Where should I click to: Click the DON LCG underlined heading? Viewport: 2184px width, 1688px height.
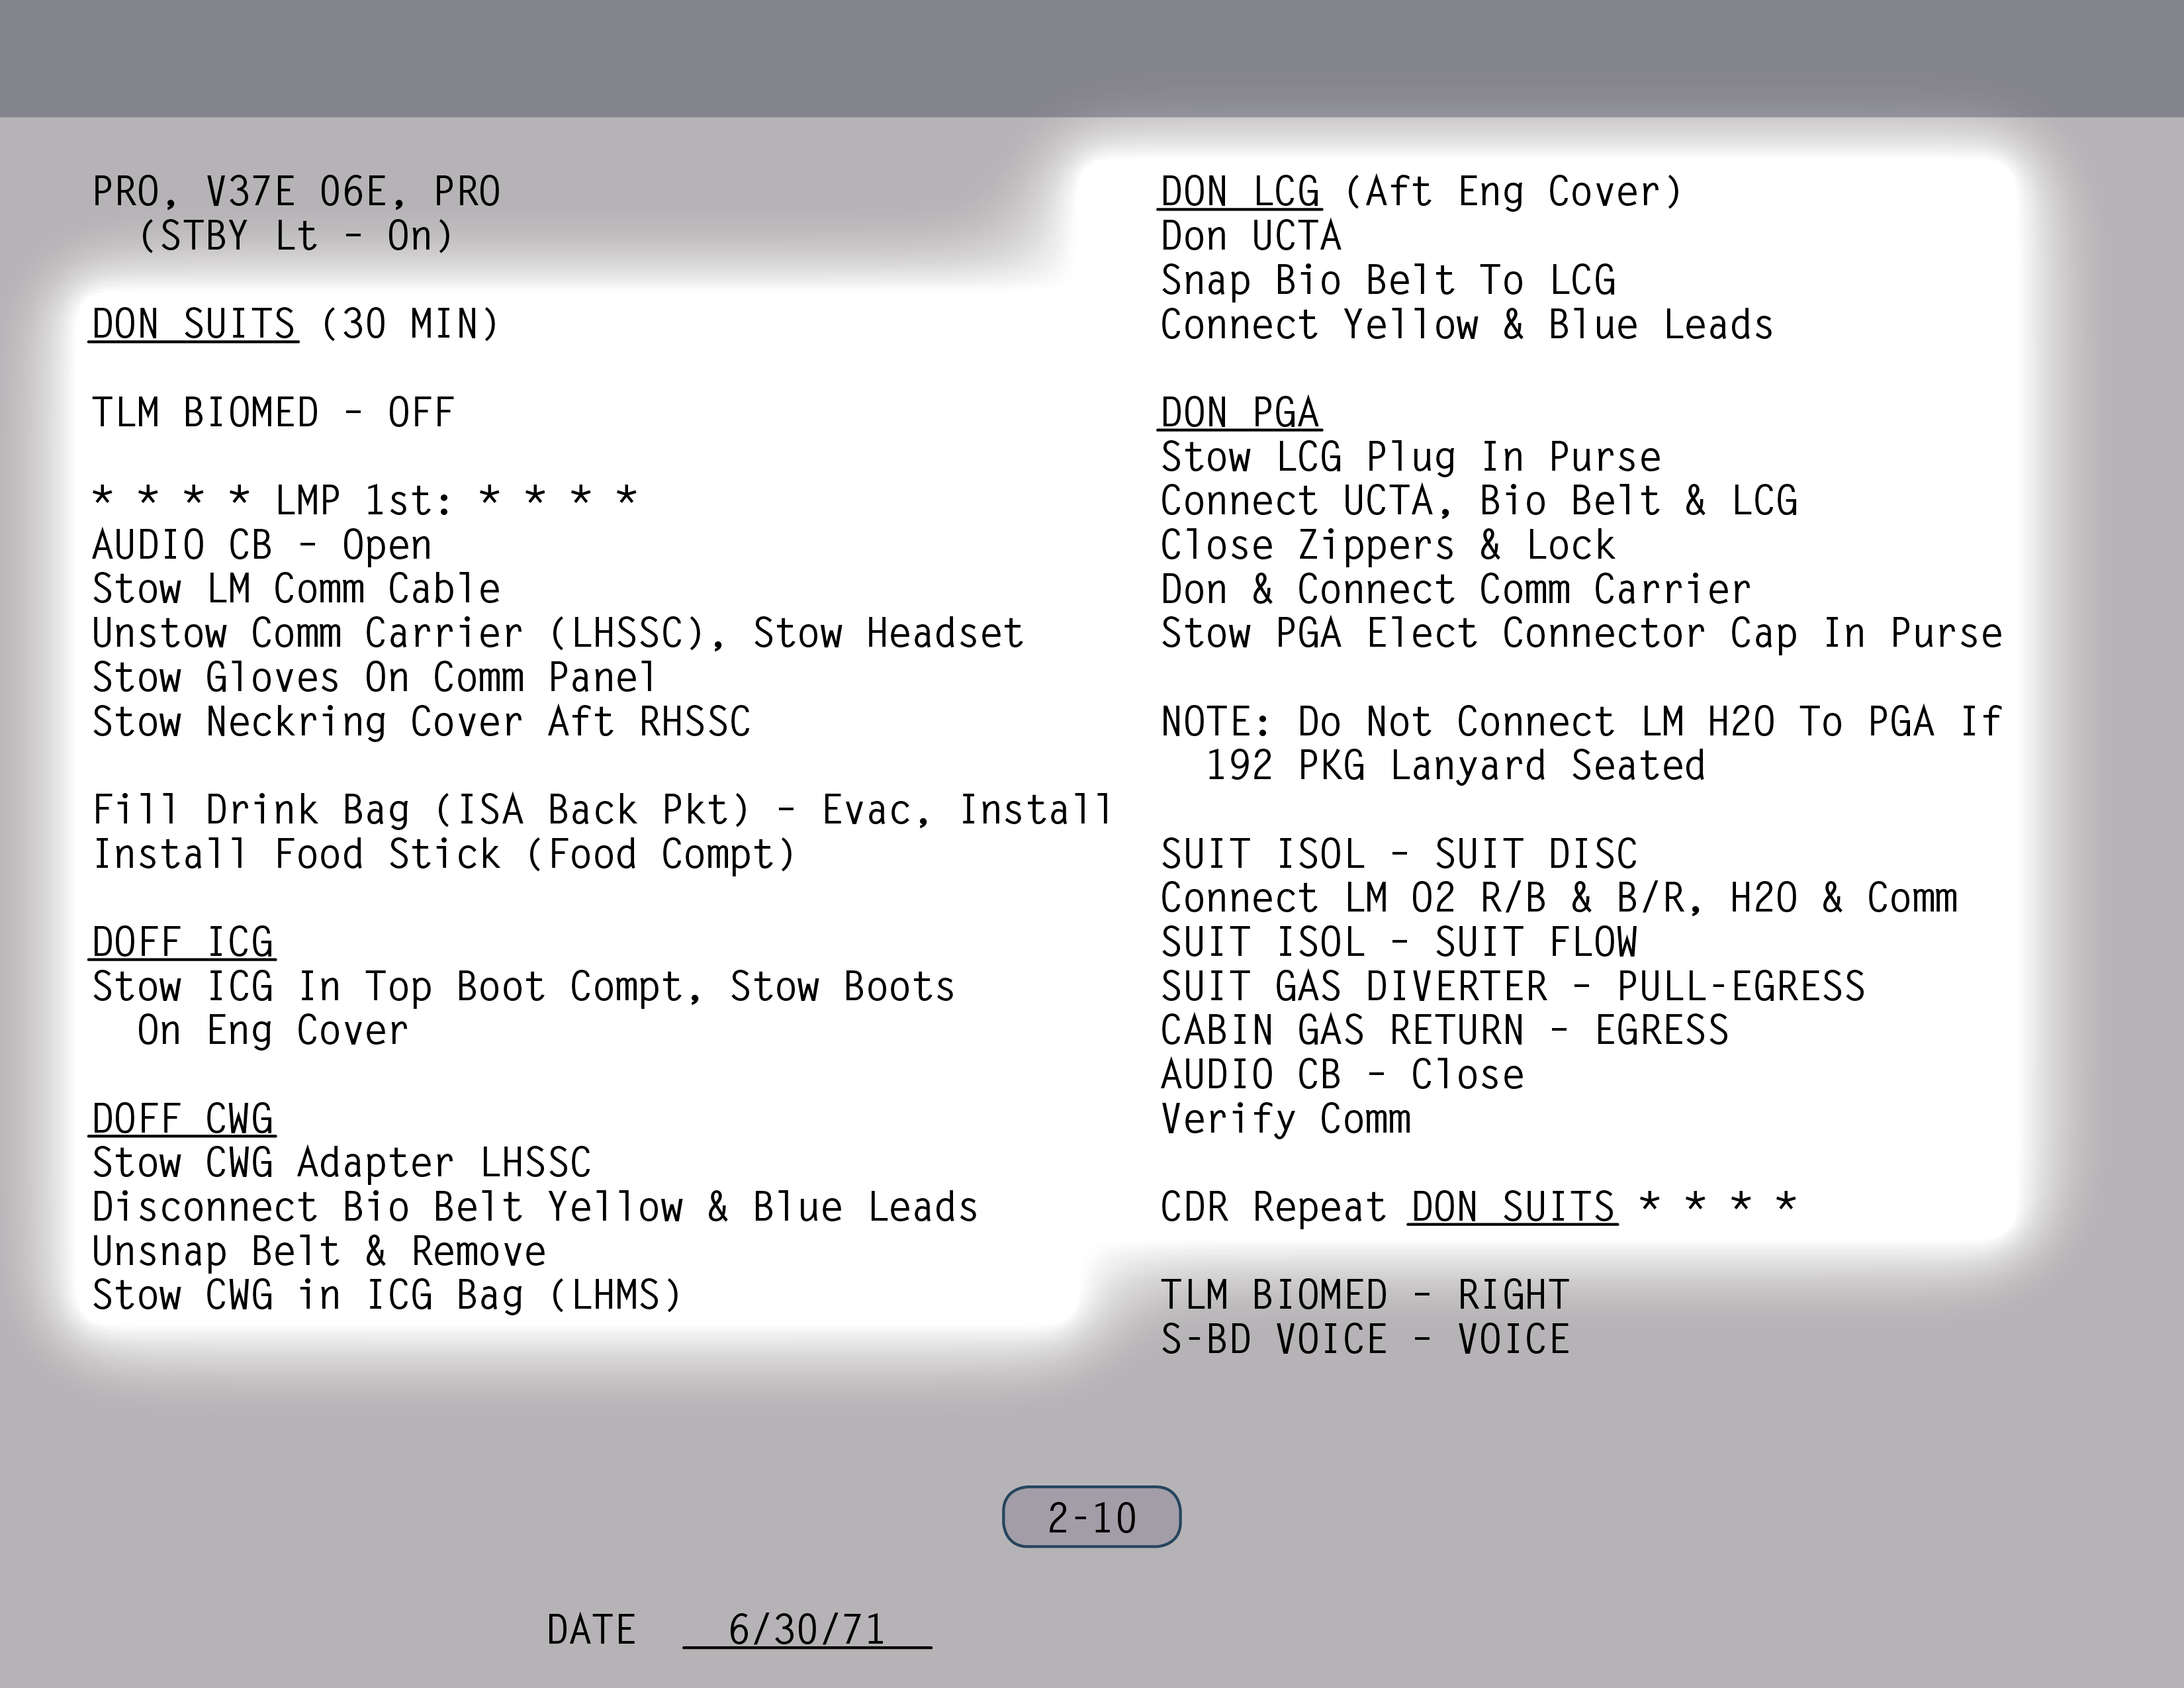(x=1239, y=191)
